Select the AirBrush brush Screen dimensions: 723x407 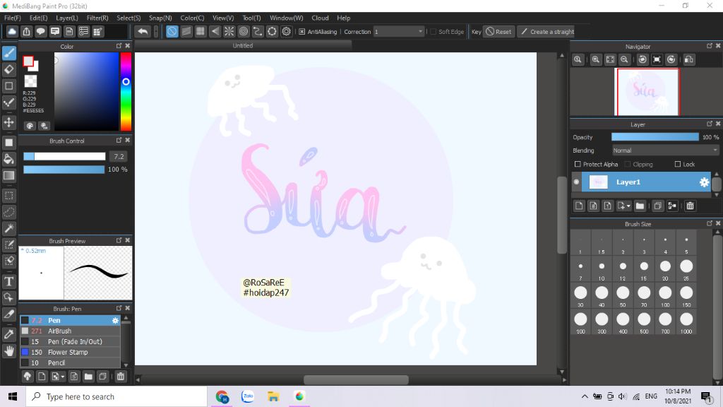[x=70, y=331]
